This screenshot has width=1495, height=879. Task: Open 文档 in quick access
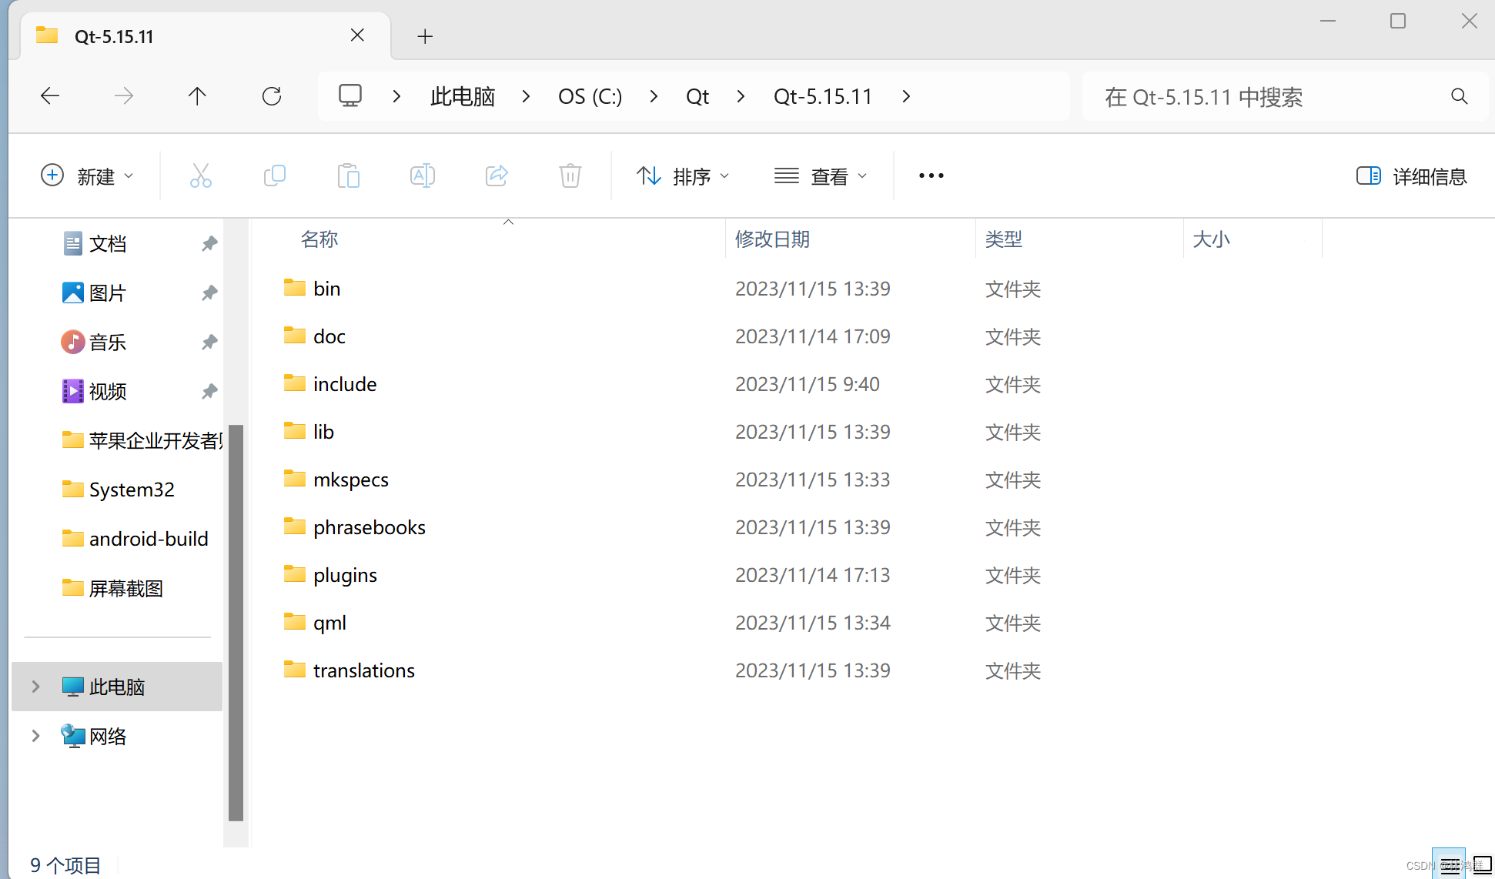(x=107, y=244)
